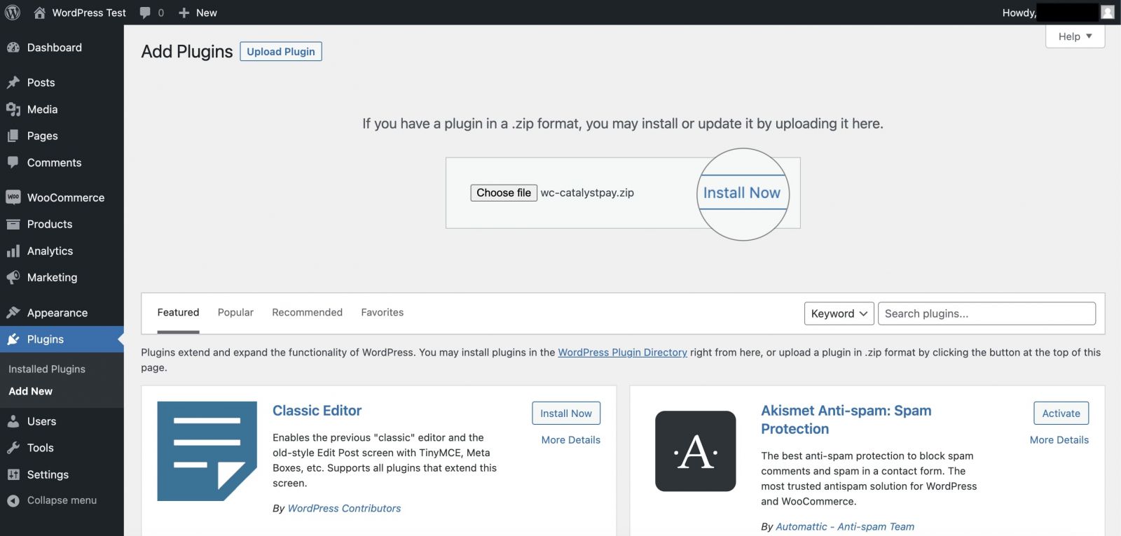Open Akismet Anti-spam: Spam Protection title

pyautogui.click(x=846, y=420)
